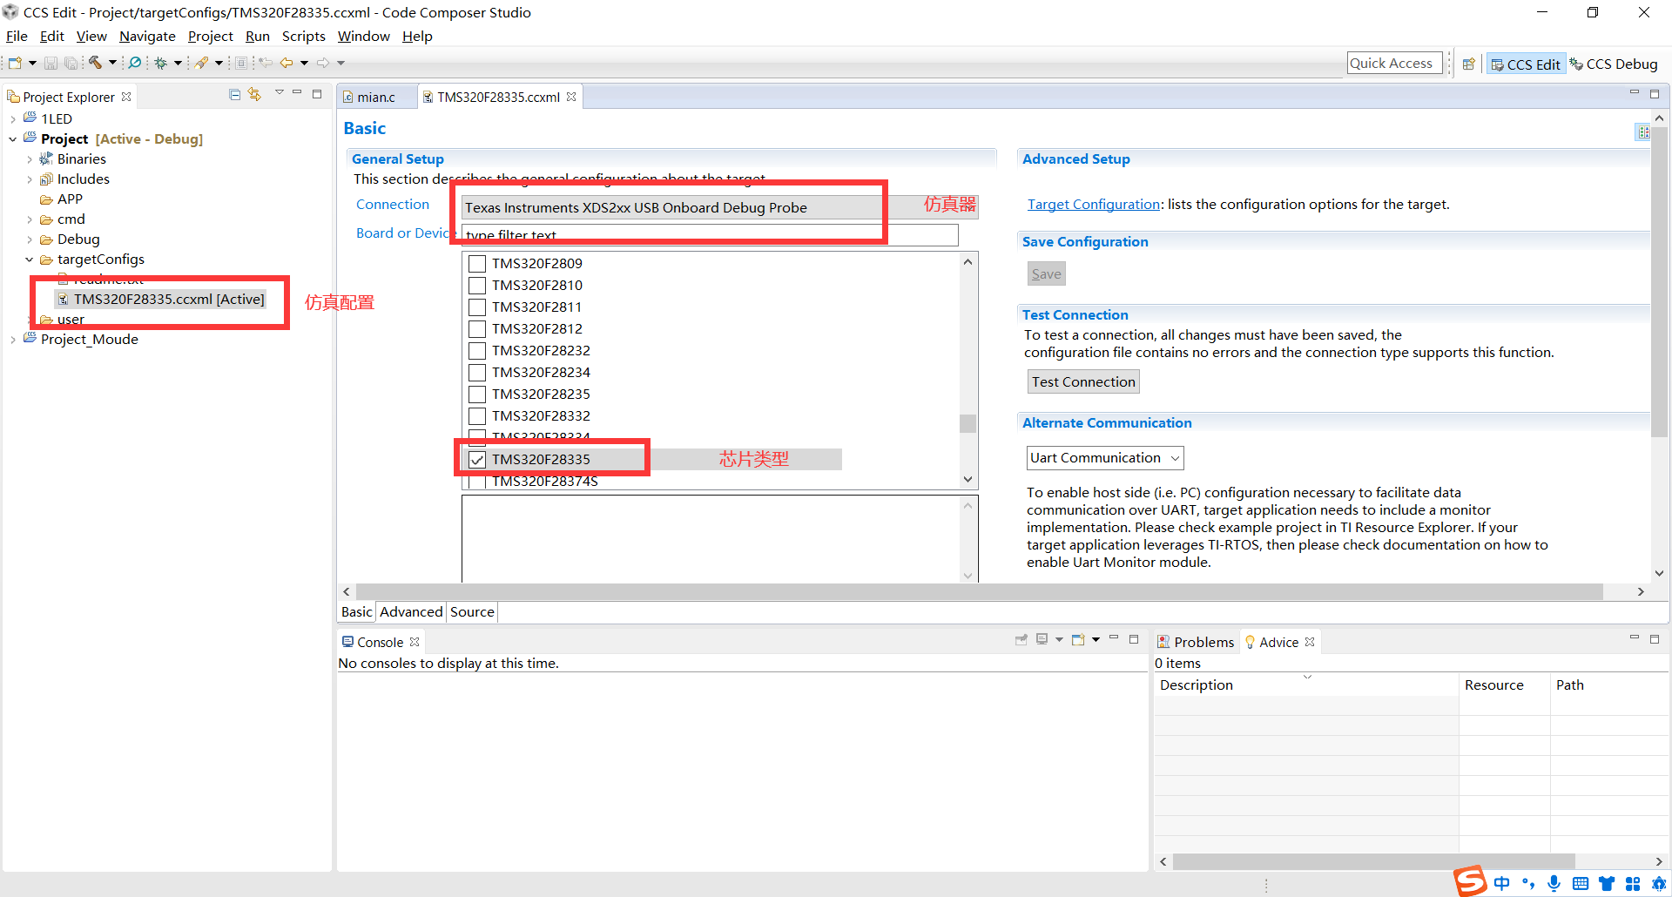1672x897 pixels.
Task: Collapse All in Project Explorer
Action: point(234,94)
